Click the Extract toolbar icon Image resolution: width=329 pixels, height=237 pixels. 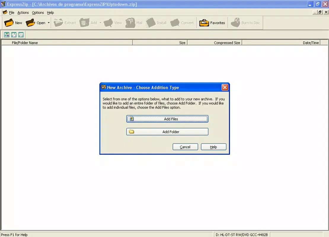coord(58,23)
